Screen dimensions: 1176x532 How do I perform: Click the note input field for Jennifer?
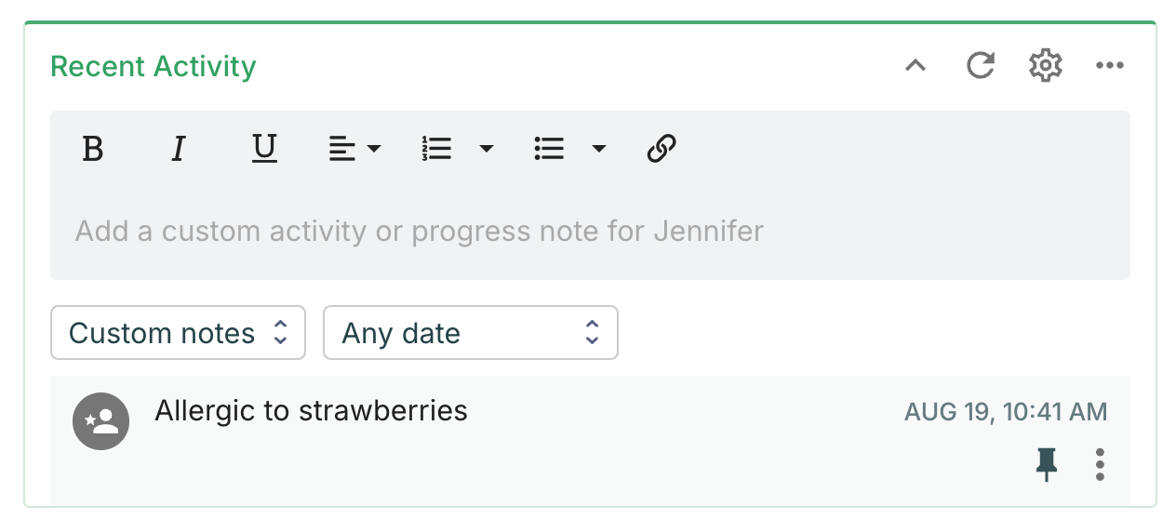(419, 231)
